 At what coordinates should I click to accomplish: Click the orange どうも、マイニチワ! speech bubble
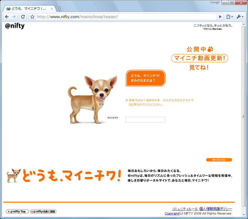pos(146,78)
